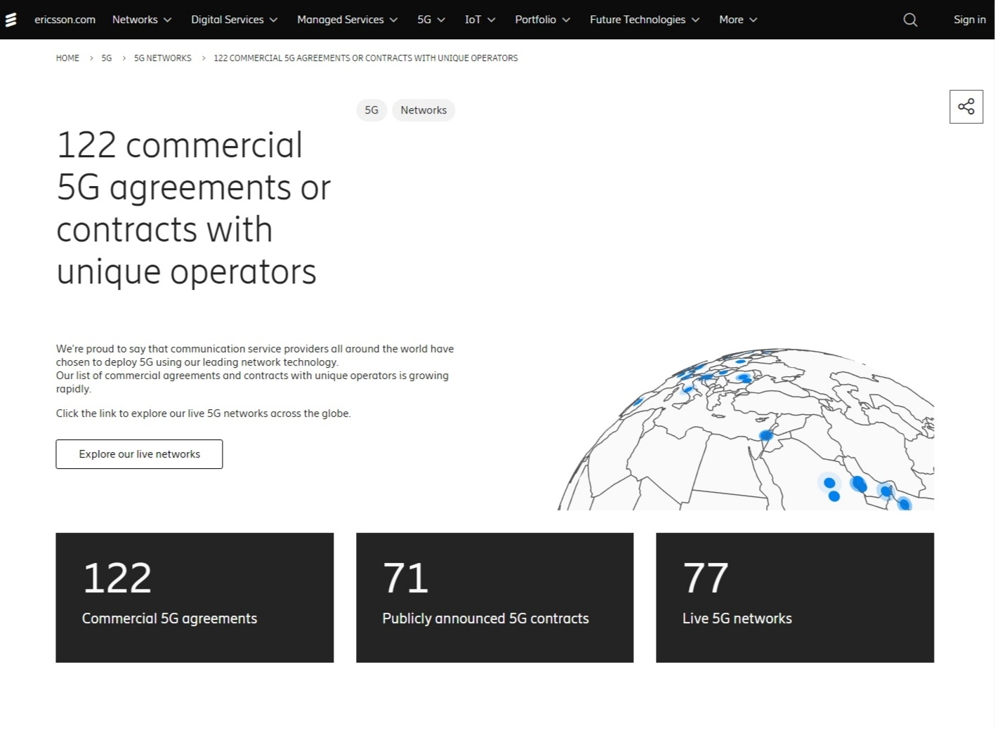995x730 pixels.
Task: Open the 5G navigation menu
Action: (431, 20)
